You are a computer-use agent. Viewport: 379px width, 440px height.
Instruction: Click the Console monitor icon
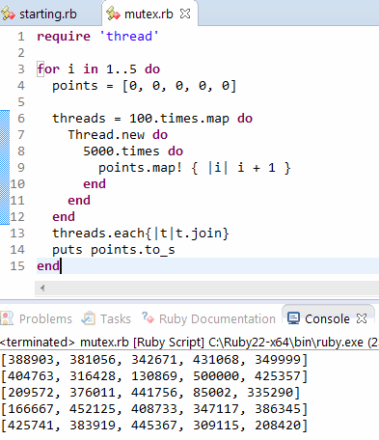pos(293,318)
